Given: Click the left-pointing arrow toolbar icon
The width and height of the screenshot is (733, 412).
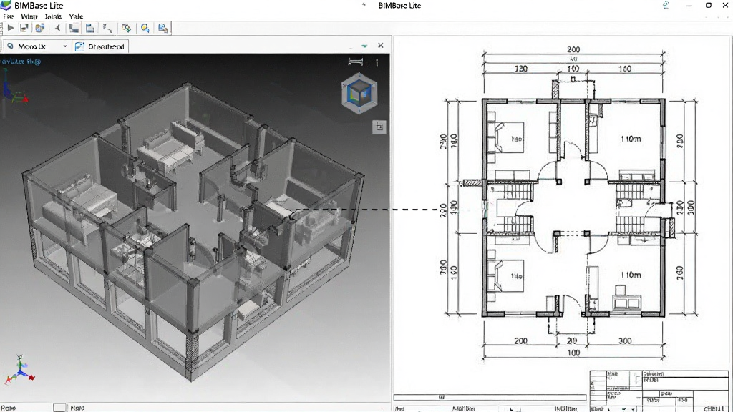Looking at the screenshot, I should click(57, 28).
